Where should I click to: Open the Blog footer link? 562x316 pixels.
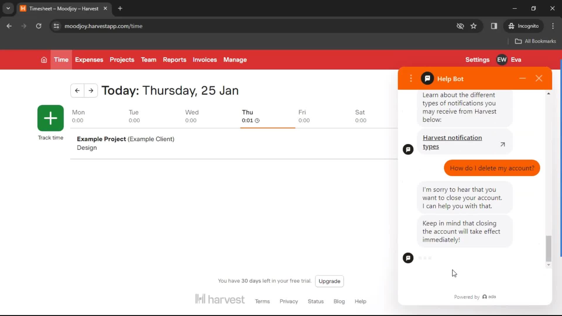tap(339, 301)
